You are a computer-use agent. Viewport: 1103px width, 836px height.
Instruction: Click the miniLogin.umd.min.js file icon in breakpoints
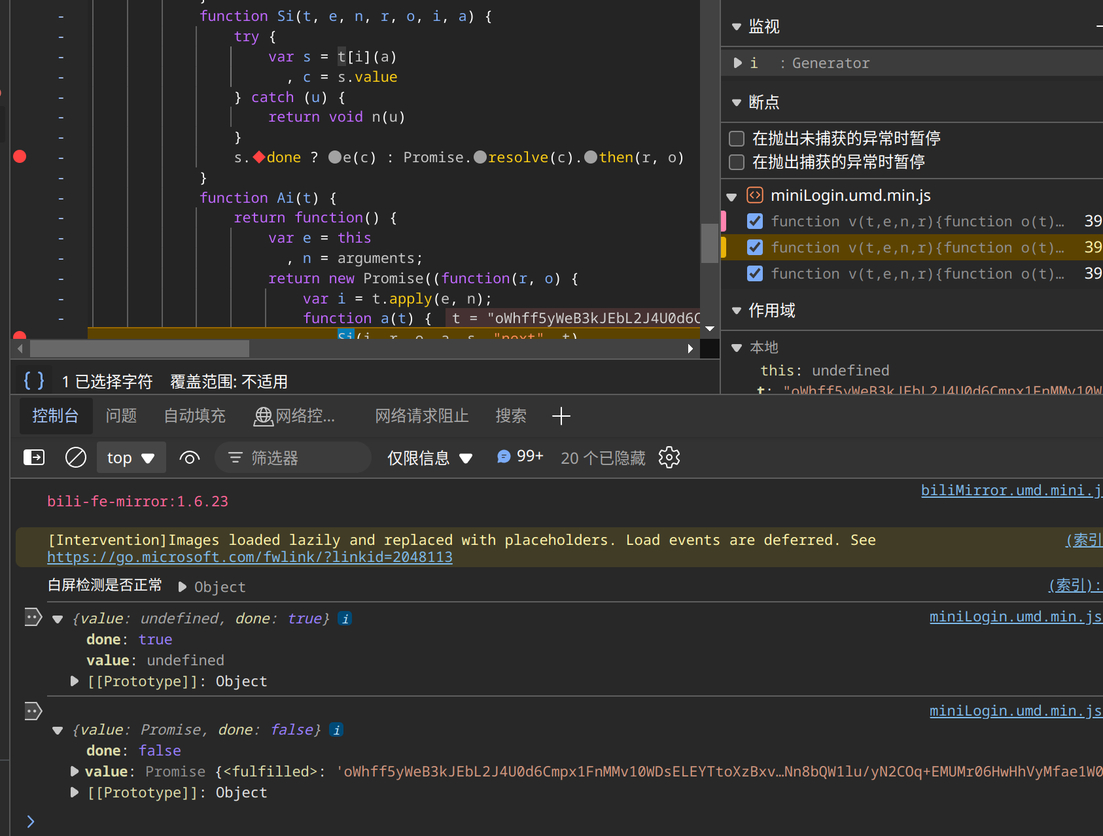point(755,195)
